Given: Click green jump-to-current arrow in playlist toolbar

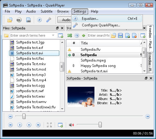Looking at the screenshot, I should (84, 35).
